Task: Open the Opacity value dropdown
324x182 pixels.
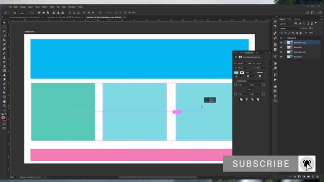Action: [x=315, y=28]
